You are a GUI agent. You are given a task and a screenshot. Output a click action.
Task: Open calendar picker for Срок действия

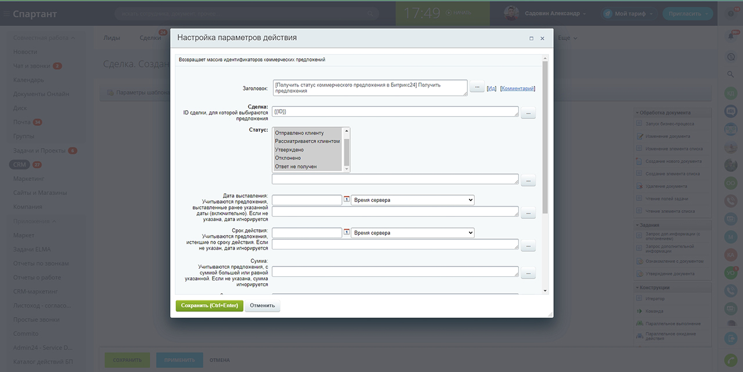tap(347, 233)
